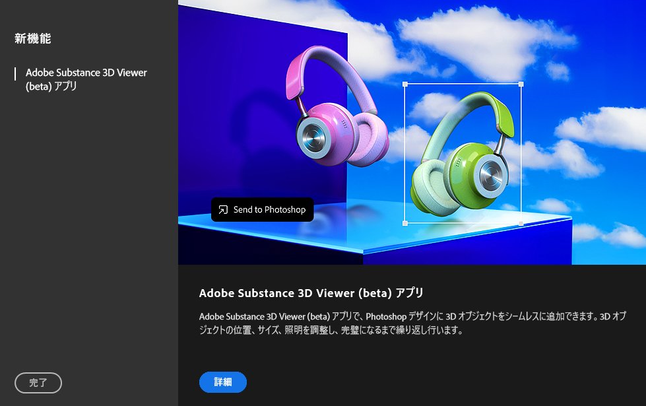Click the left-middle handle of the bounding box

point(405,154)
